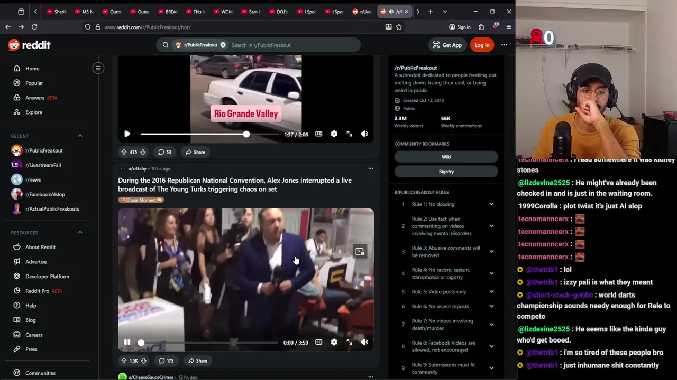Share the Alex Jones post

197,360
